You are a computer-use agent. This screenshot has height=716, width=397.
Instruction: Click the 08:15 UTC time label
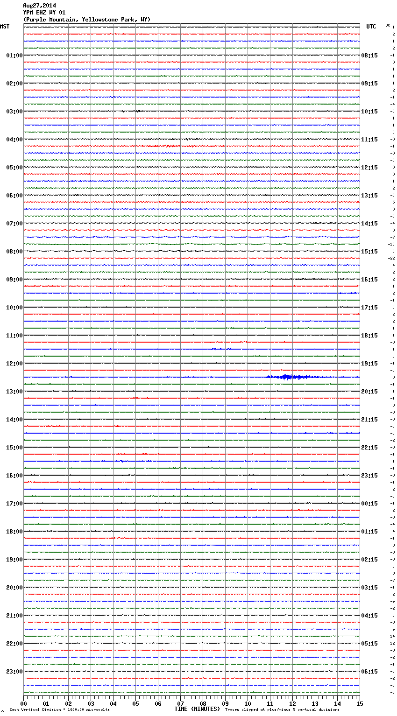coord(369,56)
